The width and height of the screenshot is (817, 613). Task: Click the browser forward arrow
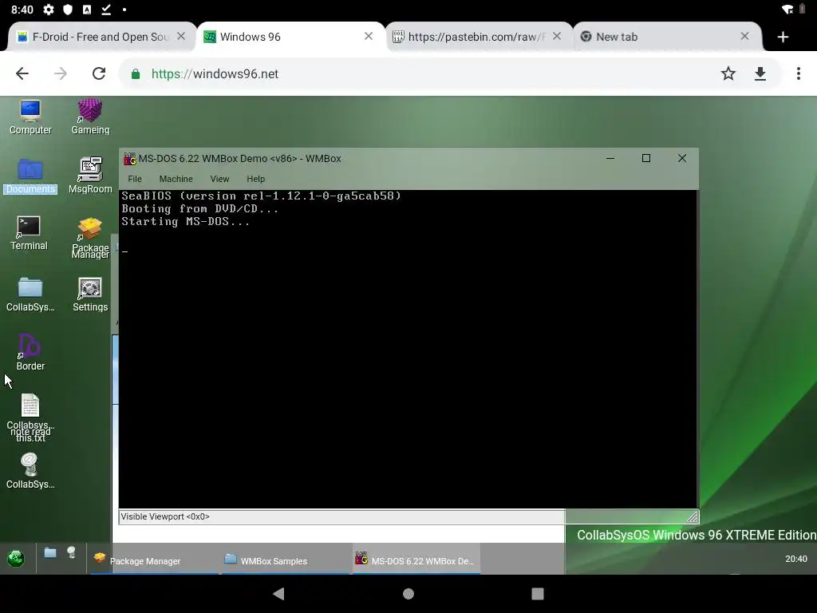61,73
